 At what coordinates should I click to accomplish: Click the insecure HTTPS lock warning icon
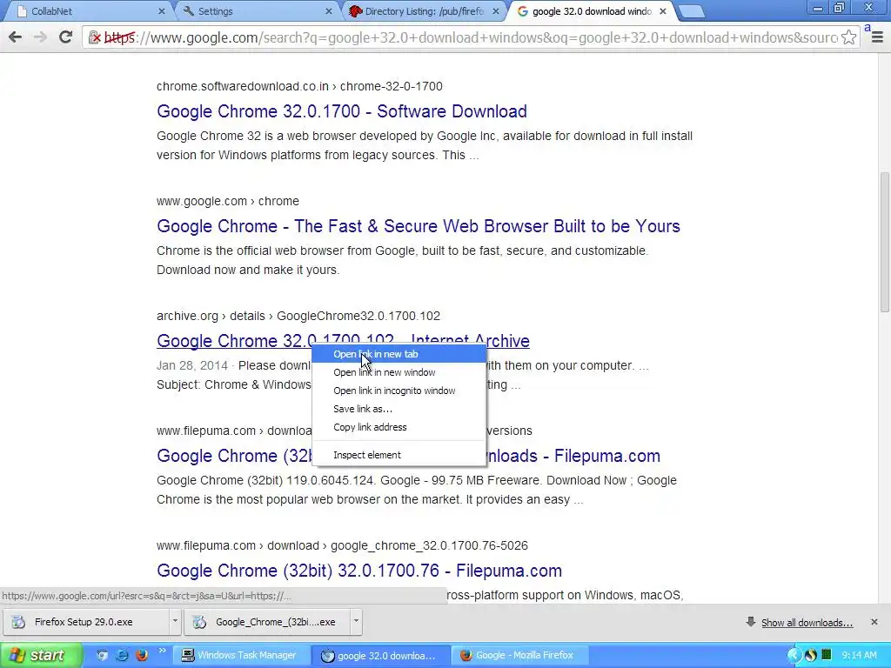click(x=95, y=38)
